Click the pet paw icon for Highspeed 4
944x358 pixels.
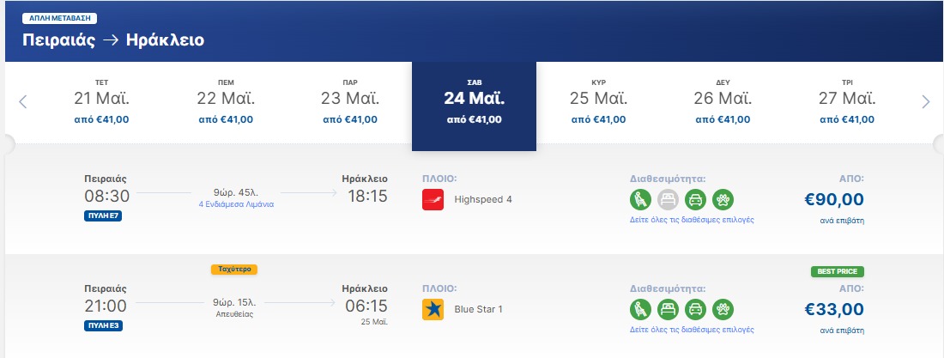723,199
